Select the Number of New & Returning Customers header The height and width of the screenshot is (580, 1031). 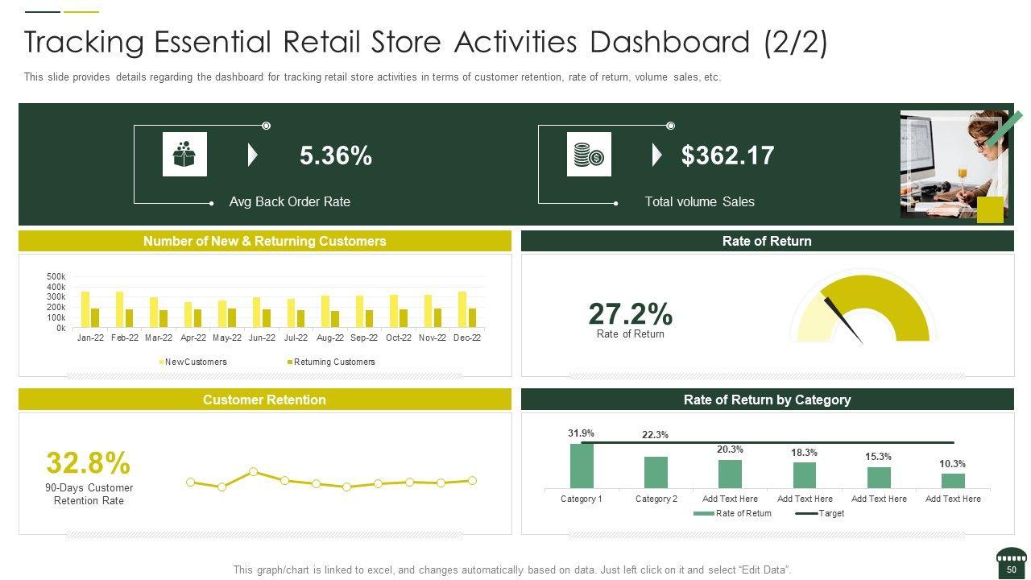(x=264, y=241)
